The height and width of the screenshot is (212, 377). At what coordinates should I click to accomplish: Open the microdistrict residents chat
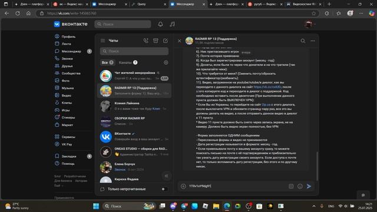134,75
